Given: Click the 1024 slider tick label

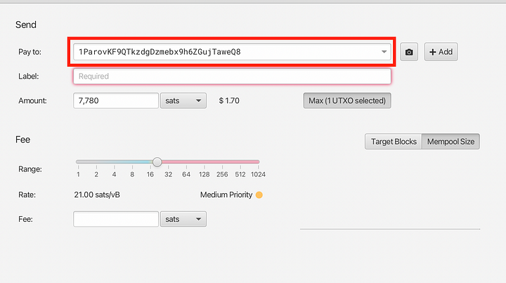Looking at the screenshot, I should coord(258,174).
